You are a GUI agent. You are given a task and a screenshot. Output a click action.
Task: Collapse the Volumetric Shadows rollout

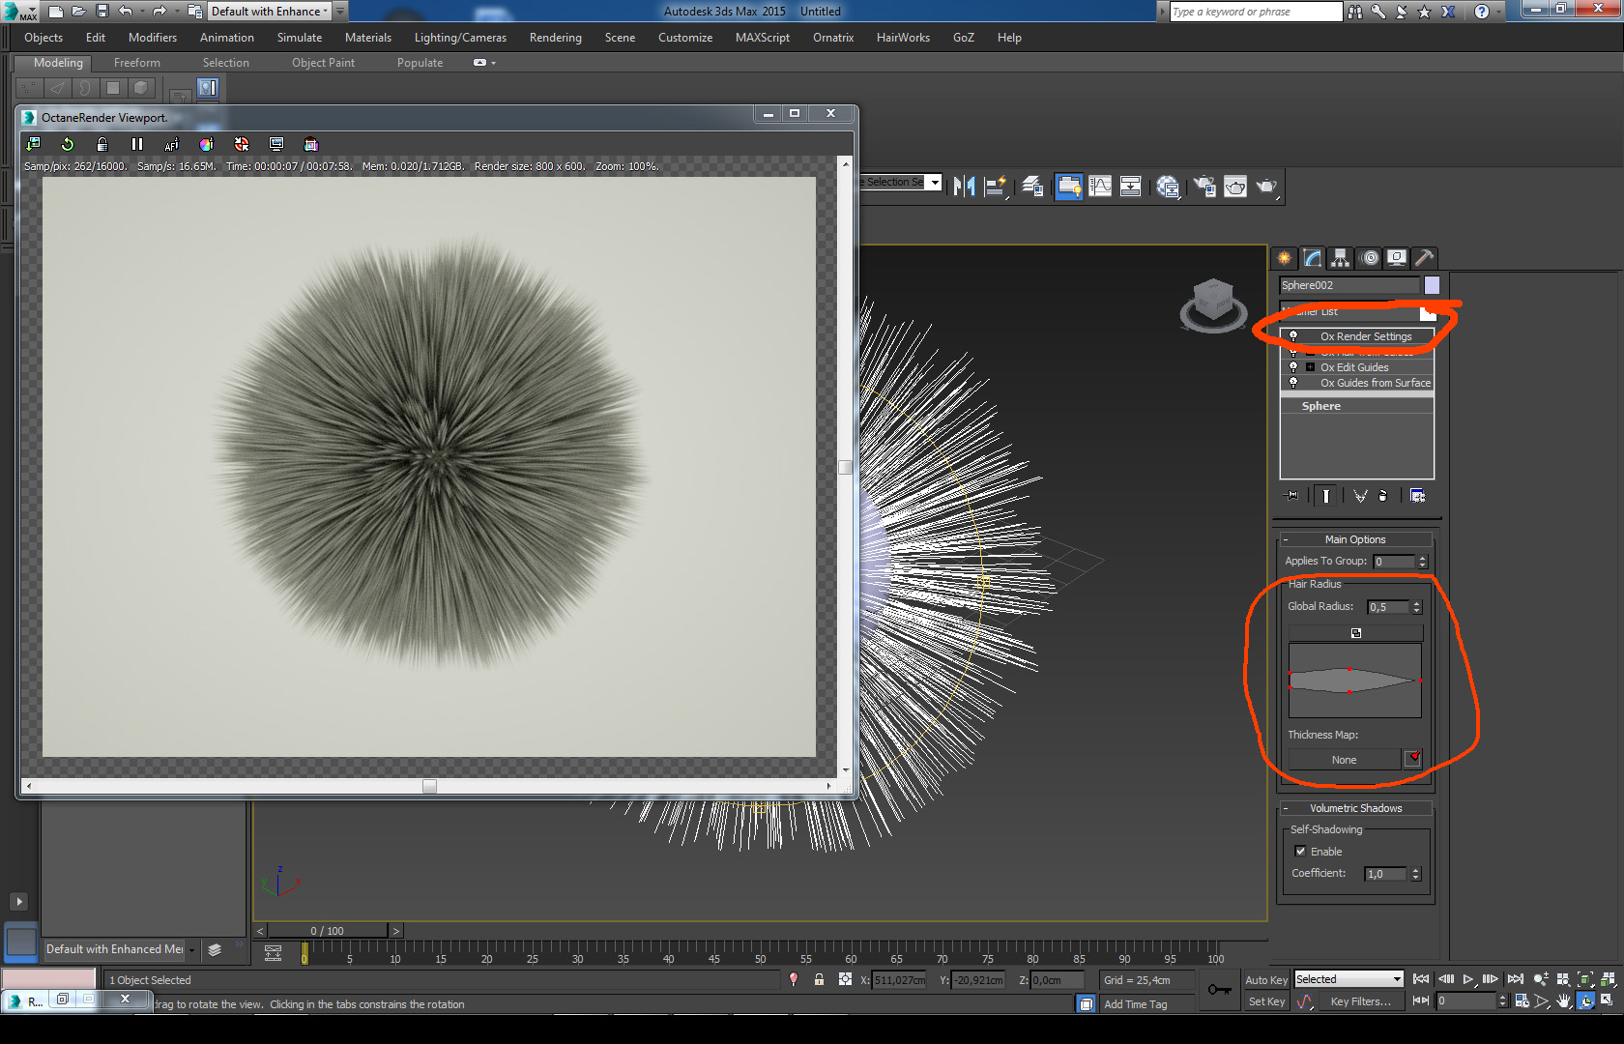1355,808
